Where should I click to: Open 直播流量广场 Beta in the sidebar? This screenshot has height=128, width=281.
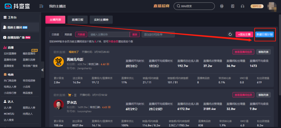(19, 37)
